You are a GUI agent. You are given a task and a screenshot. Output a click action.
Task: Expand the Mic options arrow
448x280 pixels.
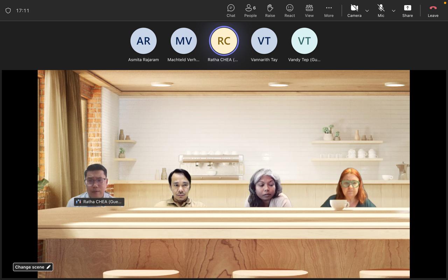(393, 11)
